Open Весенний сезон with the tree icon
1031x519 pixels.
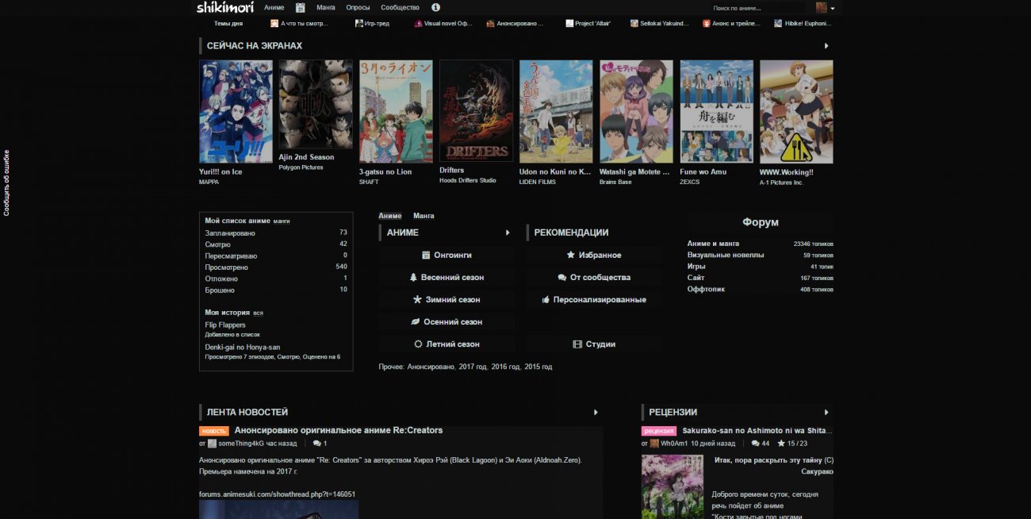pyautogui.click(x=447, y=278)
